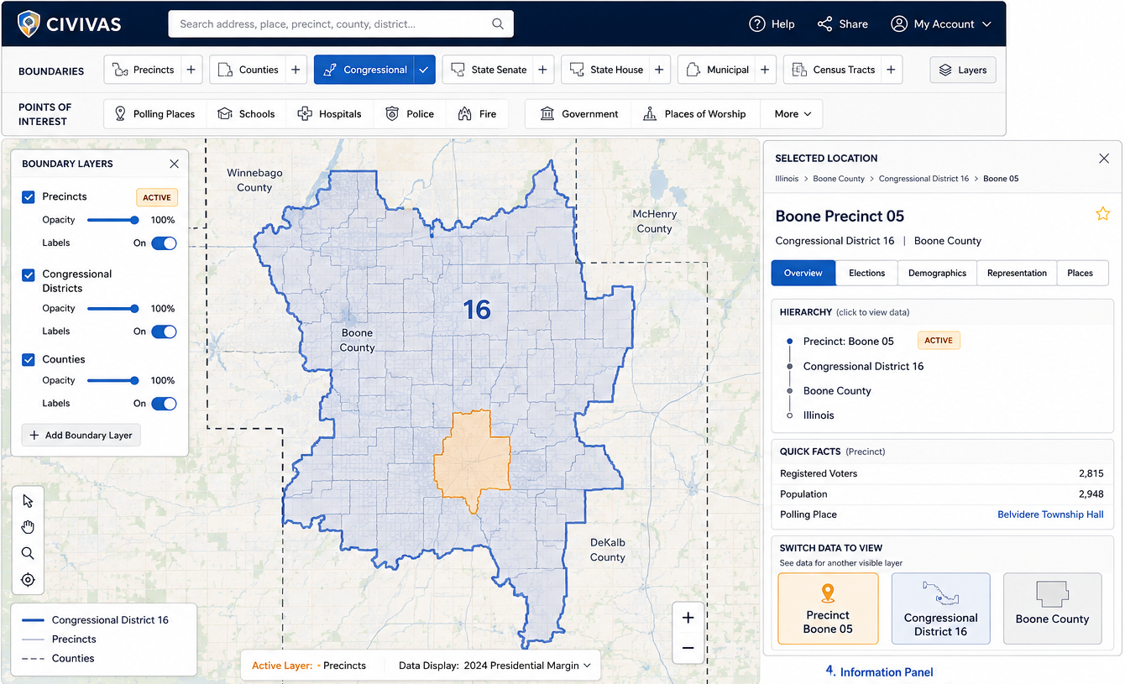
Task: Click the Share icon in header
Action: point(825,24)
